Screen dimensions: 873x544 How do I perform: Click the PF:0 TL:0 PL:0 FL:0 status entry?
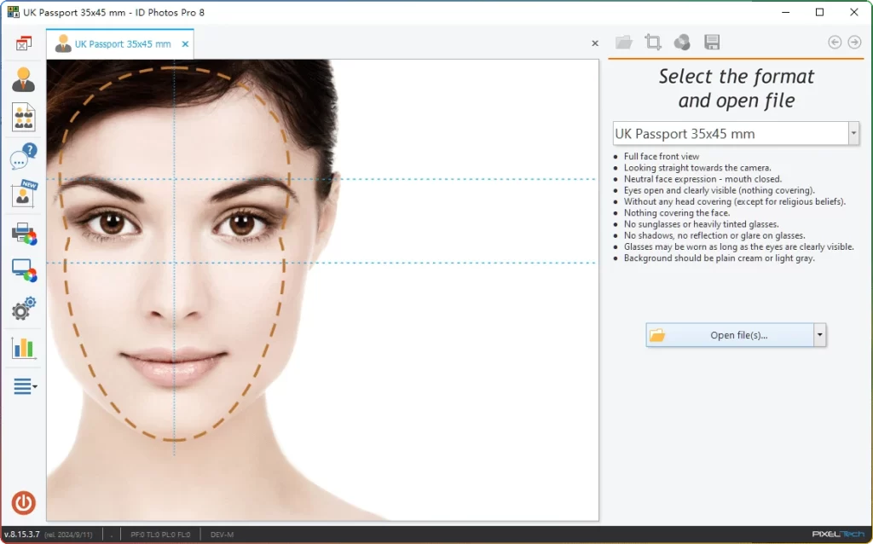(x=160, y=535)
